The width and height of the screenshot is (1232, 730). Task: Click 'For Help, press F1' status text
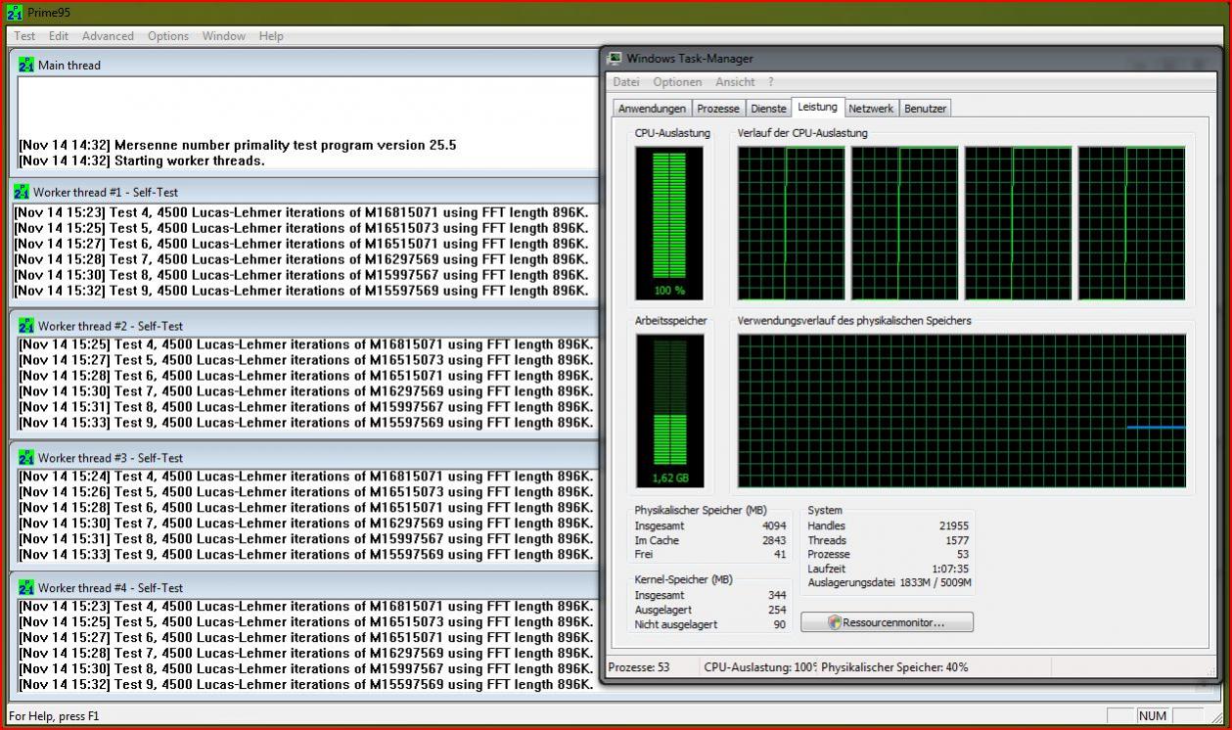point(54,716)
